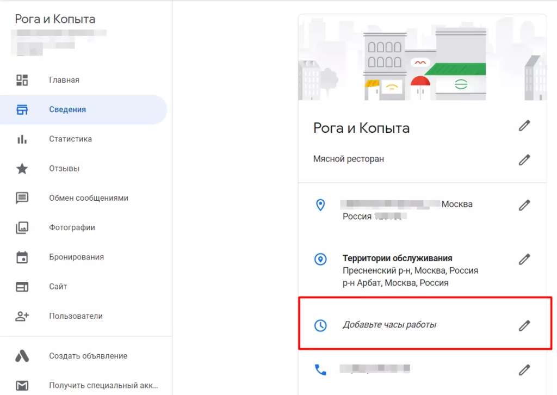Select the Бронирования calendar icon
The height and width of the screenshot is (395, 557).
pyautogui.click(x=22, y=257)
